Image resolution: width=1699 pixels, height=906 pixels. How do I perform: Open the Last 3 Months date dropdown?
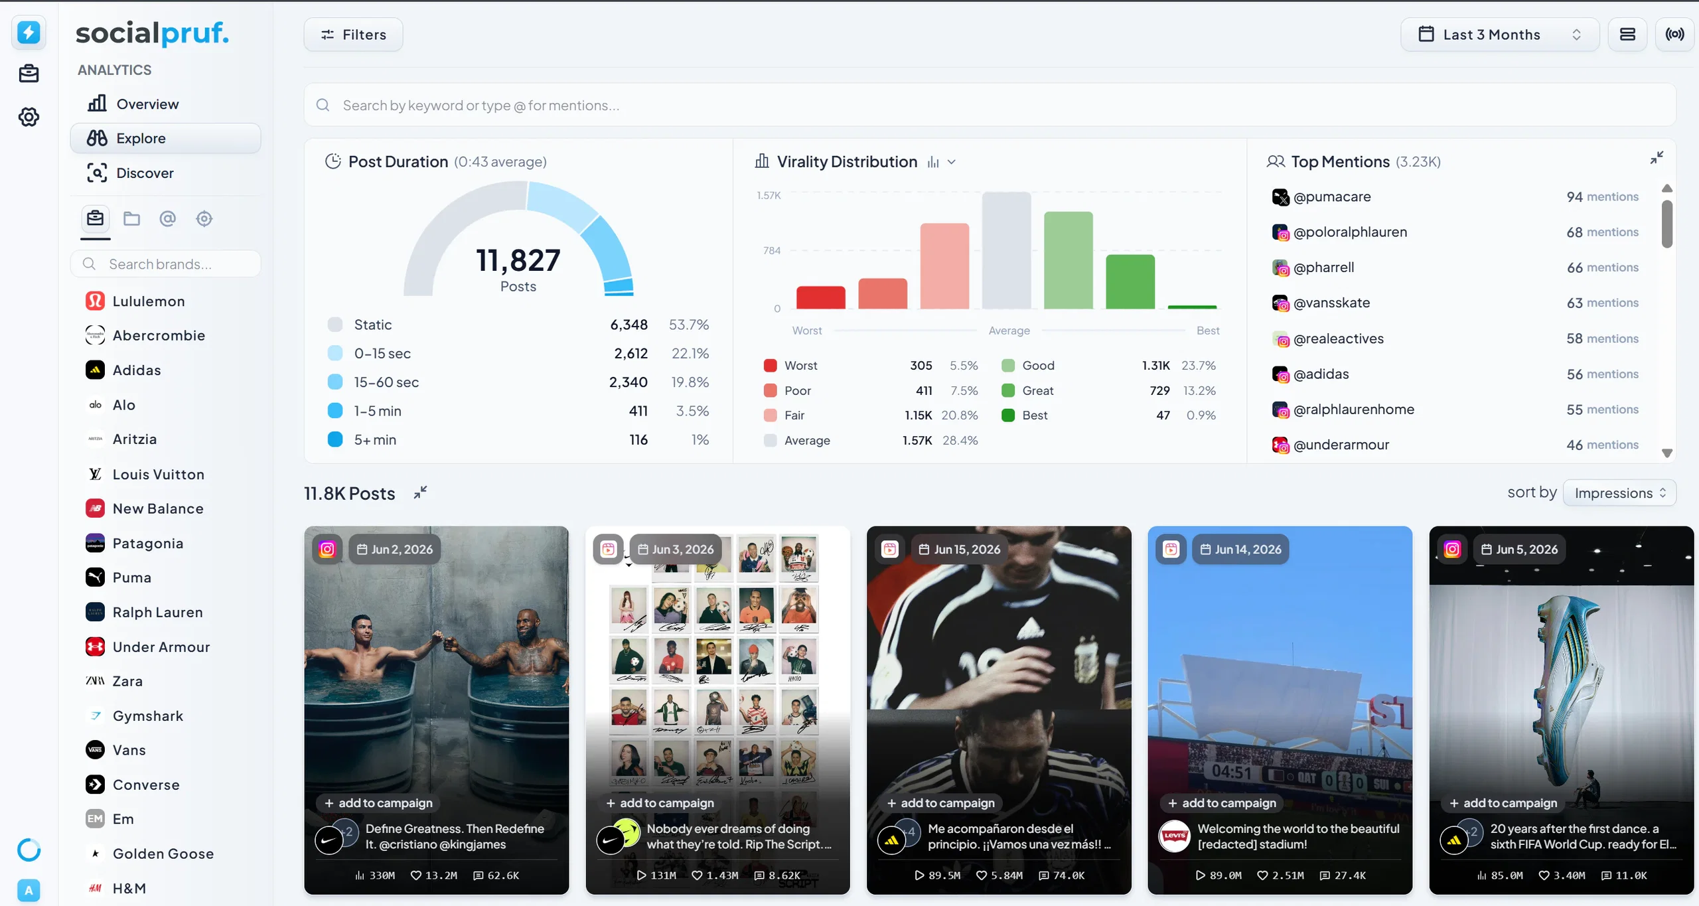[x=1500, y=35]
